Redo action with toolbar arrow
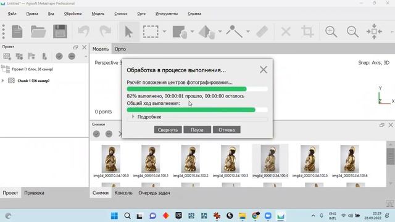Screen dimensions: 395x222 point(105,31)
